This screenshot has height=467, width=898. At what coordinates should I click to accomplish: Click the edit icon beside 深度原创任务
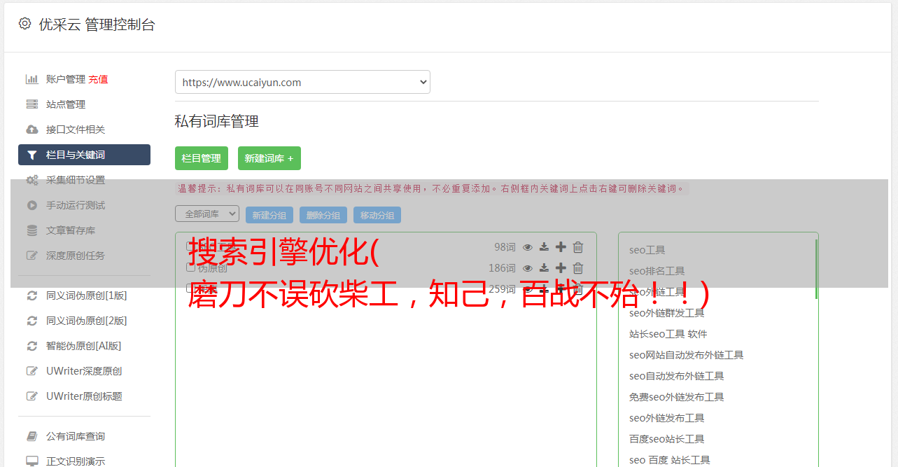tap(31, 256)
